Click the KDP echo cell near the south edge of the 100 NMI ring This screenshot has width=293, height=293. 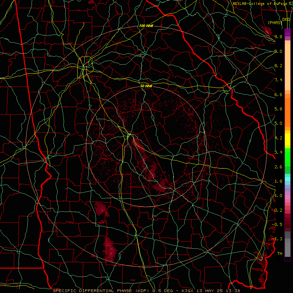[110, 250]
